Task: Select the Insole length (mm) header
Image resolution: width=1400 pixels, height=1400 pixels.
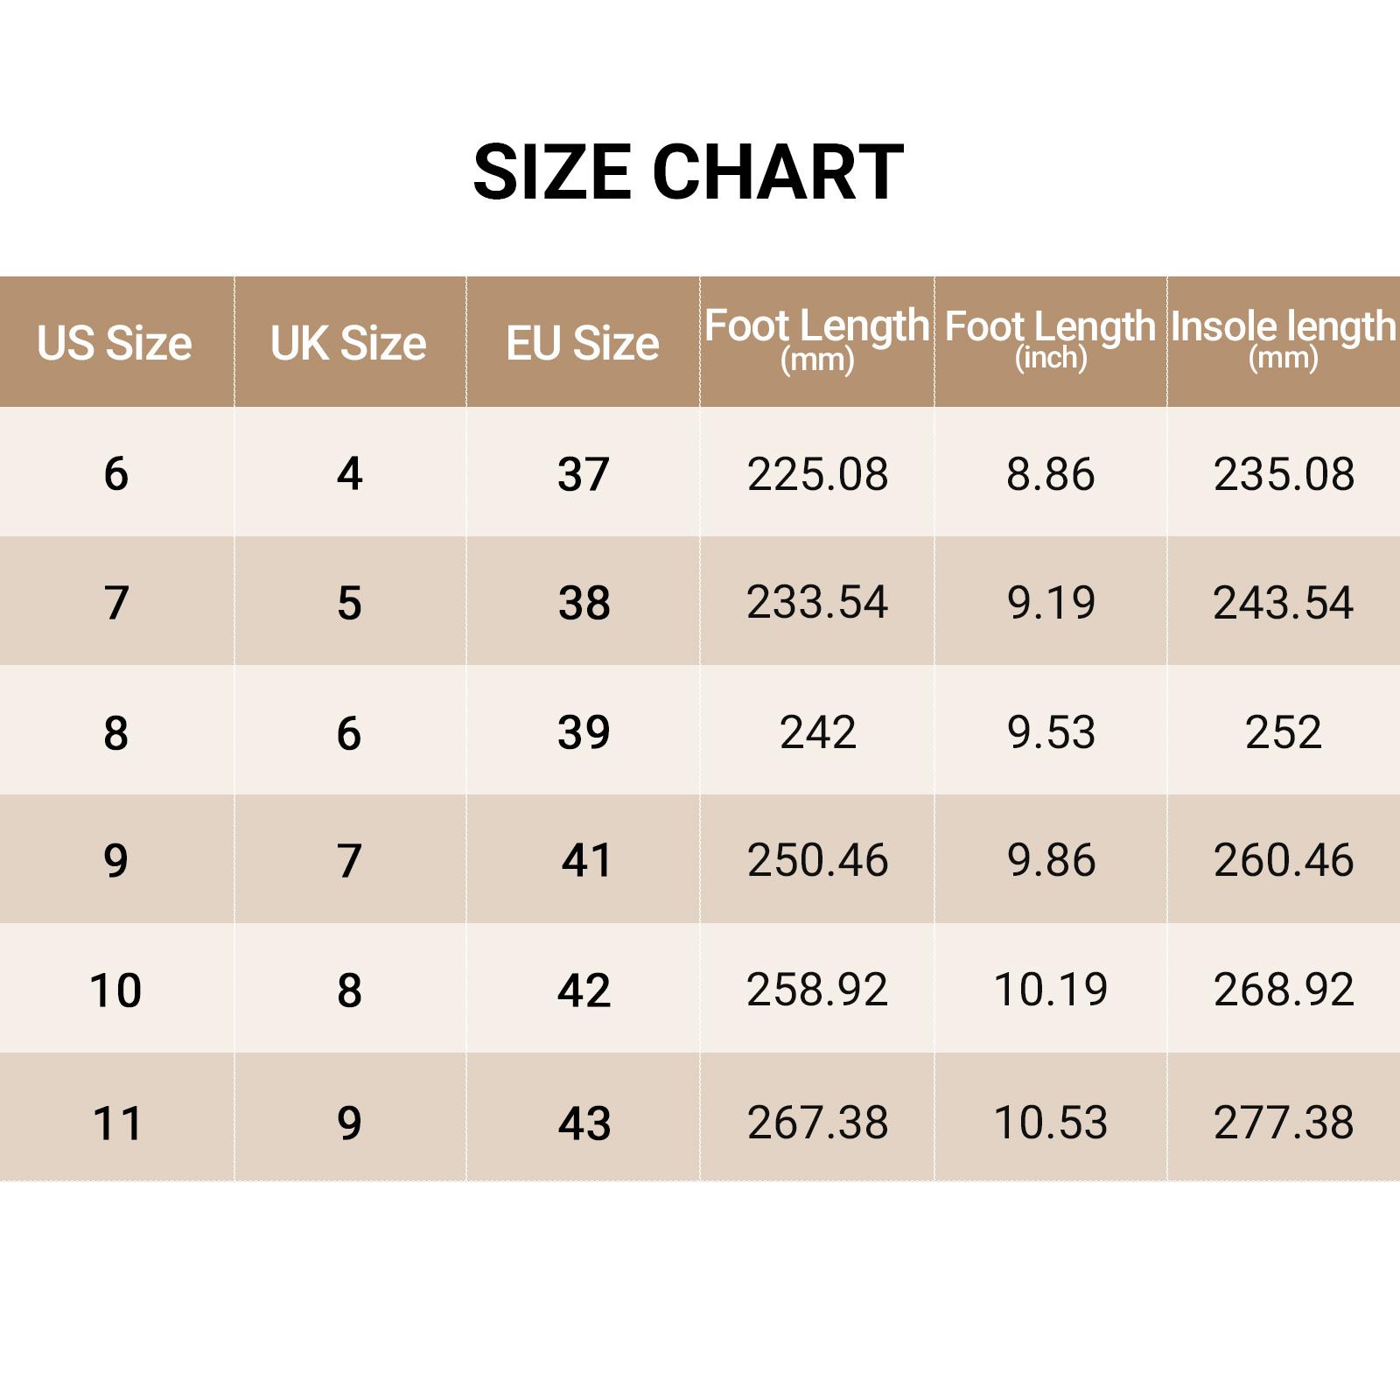Action: pos(1283,339)
